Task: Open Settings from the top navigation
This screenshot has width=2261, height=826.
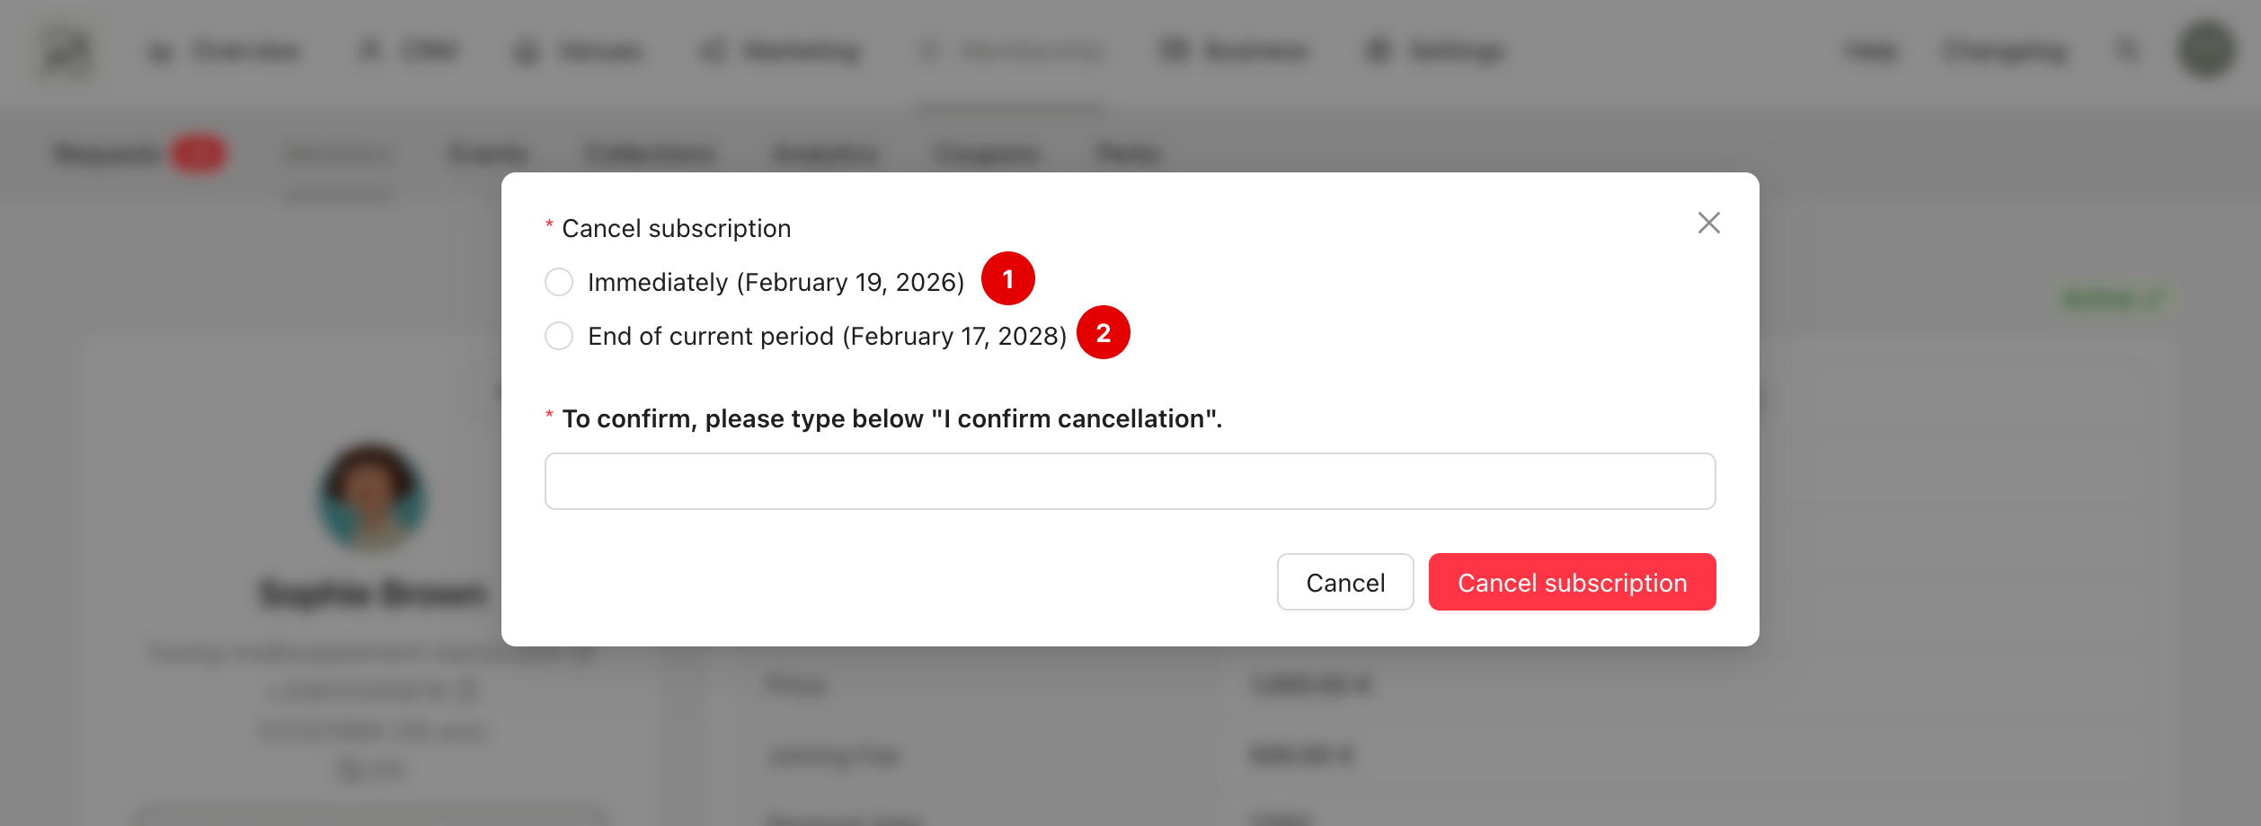Action: click(1435, 52)
